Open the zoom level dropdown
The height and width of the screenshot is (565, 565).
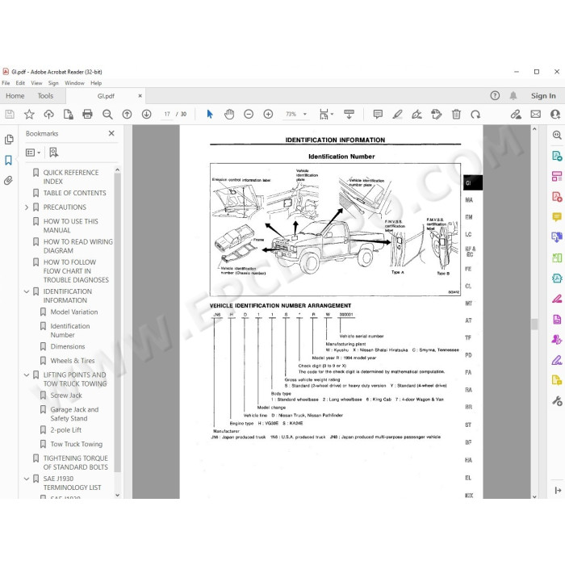(x=305, y=115)
